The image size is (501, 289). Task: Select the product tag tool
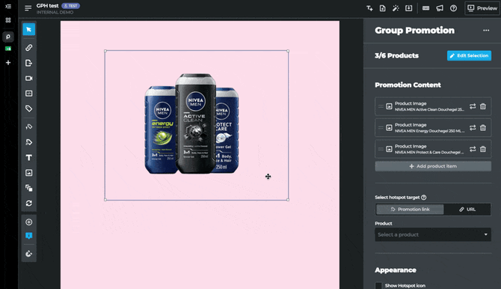[x=28, y=109]
